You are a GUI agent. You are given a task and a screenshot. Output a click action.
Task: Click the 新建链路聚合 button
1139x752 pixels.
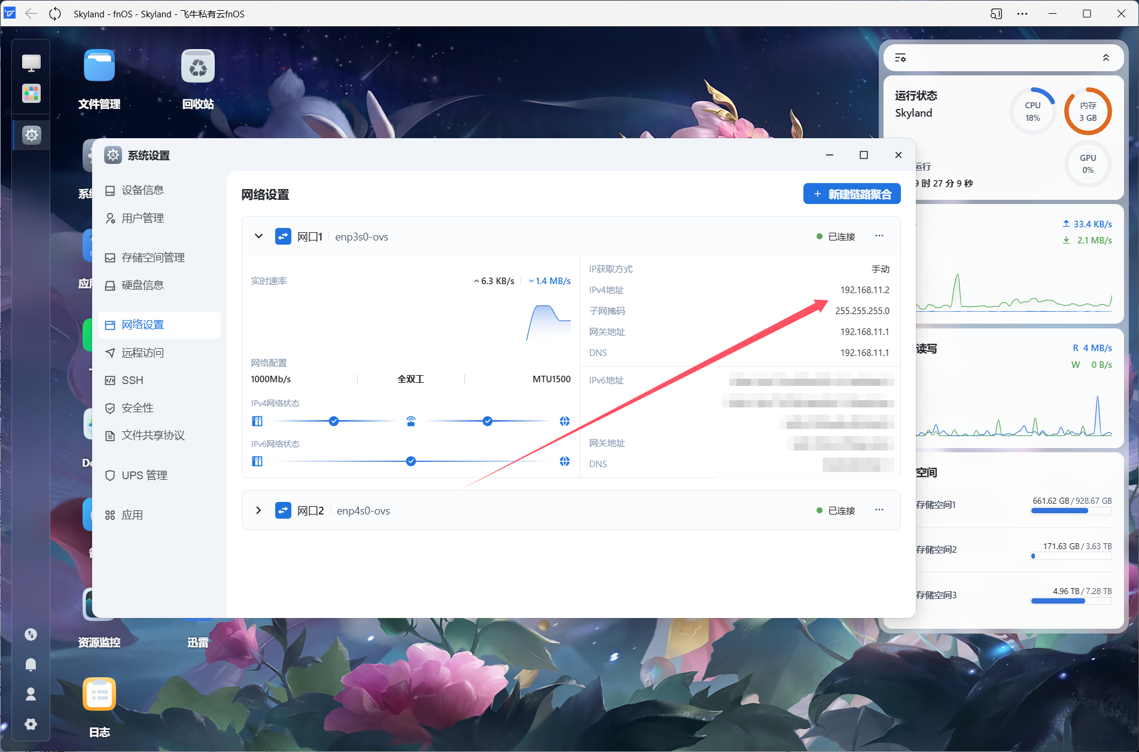852,194
